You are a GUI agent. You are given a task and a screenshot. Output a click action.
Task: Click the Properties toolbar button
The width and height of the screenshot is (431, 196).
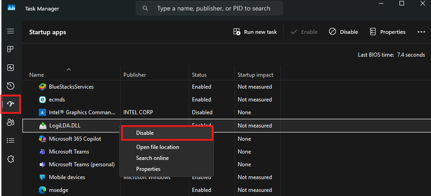(387, 32)
